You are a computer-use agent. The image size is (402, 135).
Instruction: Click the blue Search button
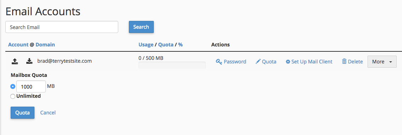(x=141, y=27)
